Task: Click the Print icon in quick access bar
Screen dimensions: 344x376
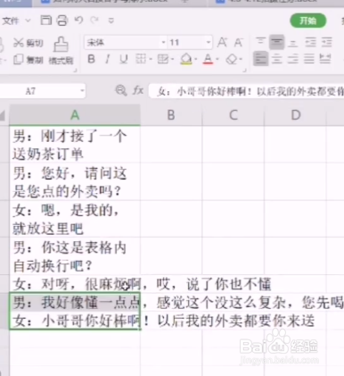Action: coord(62,21)
